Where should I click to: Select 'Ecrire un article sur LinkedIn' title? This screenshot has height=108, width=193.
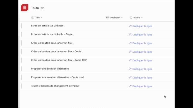47,26
